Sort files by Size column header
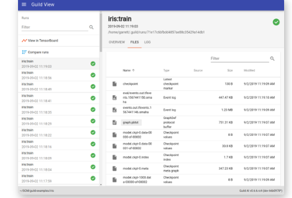Screen dimensions: 292x198 [230, 70]
